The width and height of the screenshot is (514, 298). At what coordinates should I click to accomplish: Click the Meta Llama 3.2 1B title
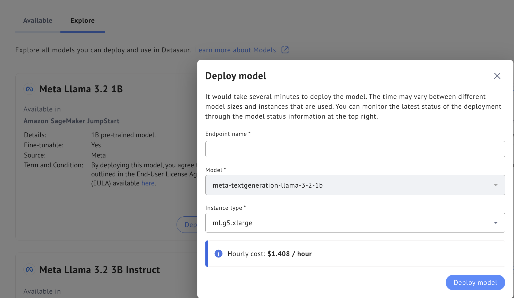[x=81, y=89]
